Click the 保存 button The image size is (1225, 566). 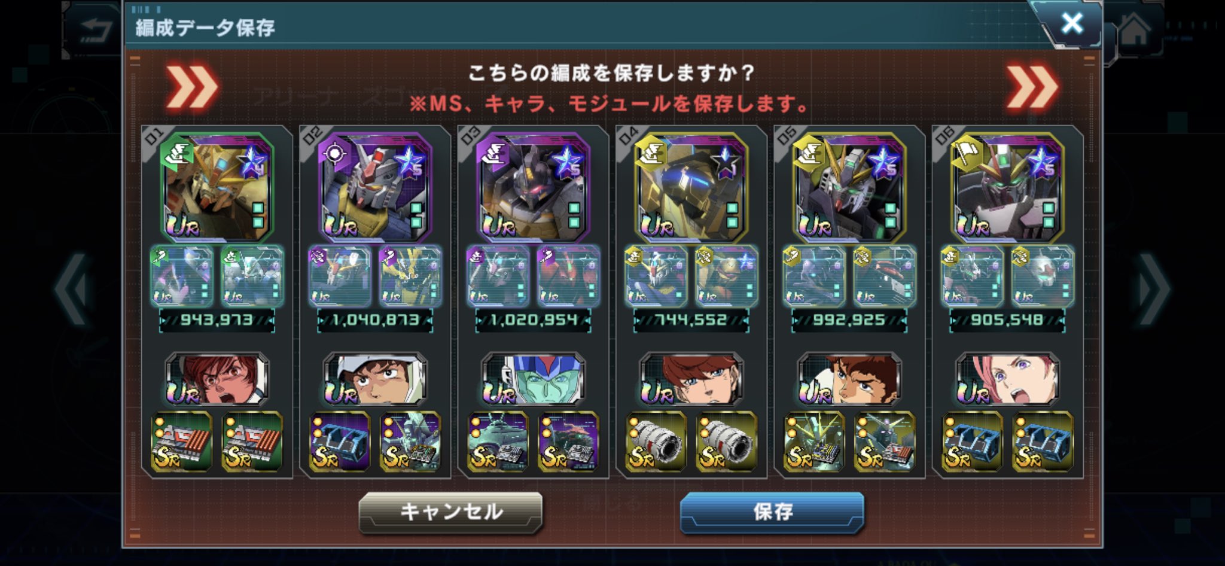pyautogui.click(x=772, y=512)
